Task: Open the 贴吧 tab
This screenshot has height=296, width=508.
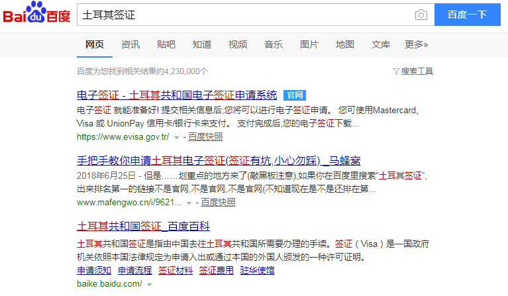Action: coord(166,44)
